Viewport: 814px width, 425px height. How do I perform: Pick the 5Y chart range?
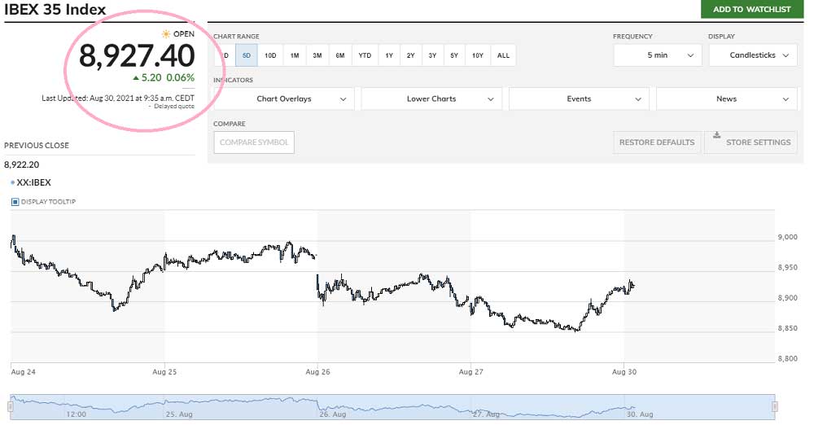(454, 55)
